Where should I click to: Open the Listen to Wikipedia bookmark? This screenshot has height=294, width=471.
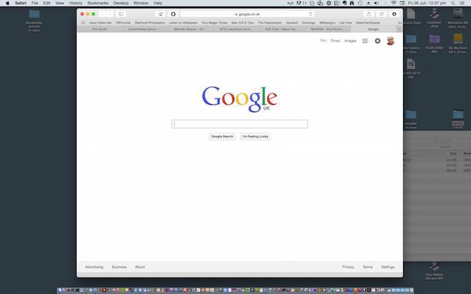tap(183, 23)
